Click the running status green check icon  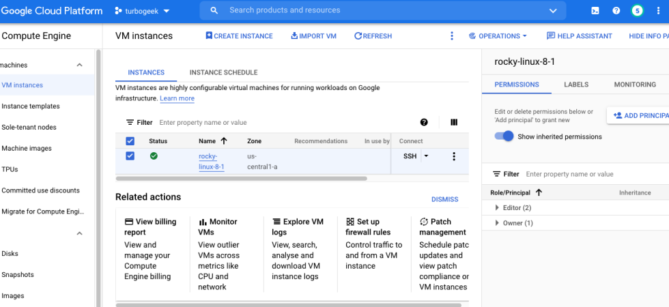coord(154,156)
